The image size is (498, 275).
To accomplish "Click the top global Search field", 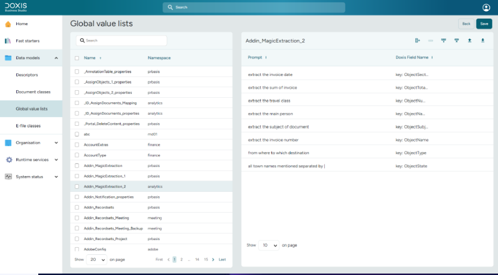I will [254, 7].
